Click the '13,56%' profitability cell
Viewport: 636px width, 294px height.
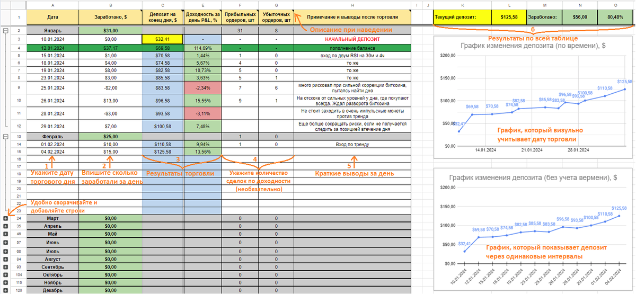pos(202,152)
